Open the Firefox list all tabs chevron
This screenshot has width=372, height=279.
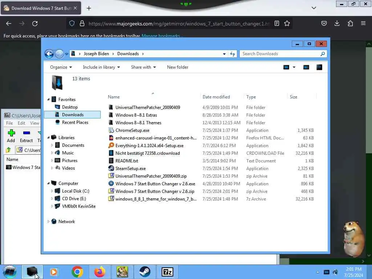[x=314, y=8]
